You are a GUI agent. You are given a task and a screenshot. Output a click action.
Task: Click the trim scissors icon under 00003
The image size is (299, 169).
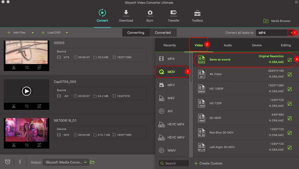point(14,67)
